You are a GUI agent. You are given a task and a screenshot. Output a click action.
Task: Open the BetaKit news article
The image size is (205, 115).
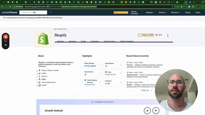tap(141, 86)
